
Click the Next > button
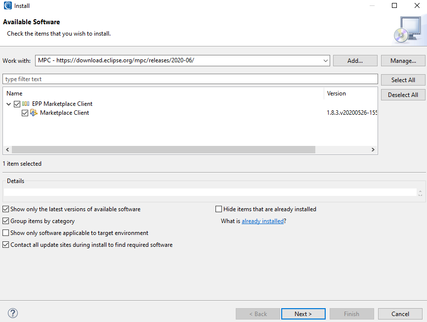click(x=303, y=314)
